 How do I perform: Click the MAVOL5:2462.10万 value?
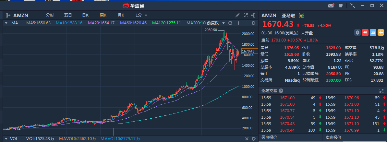coord(78,139)
